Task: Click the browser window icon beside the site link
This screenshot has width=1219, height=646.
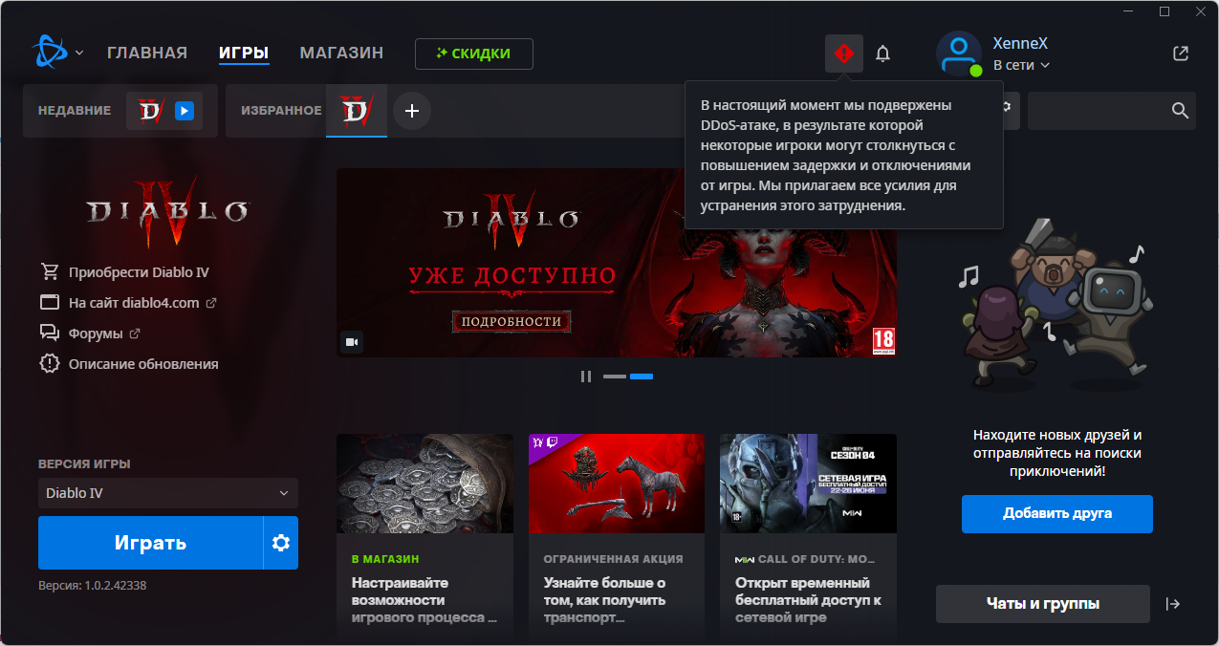Action: coord(50,303)
